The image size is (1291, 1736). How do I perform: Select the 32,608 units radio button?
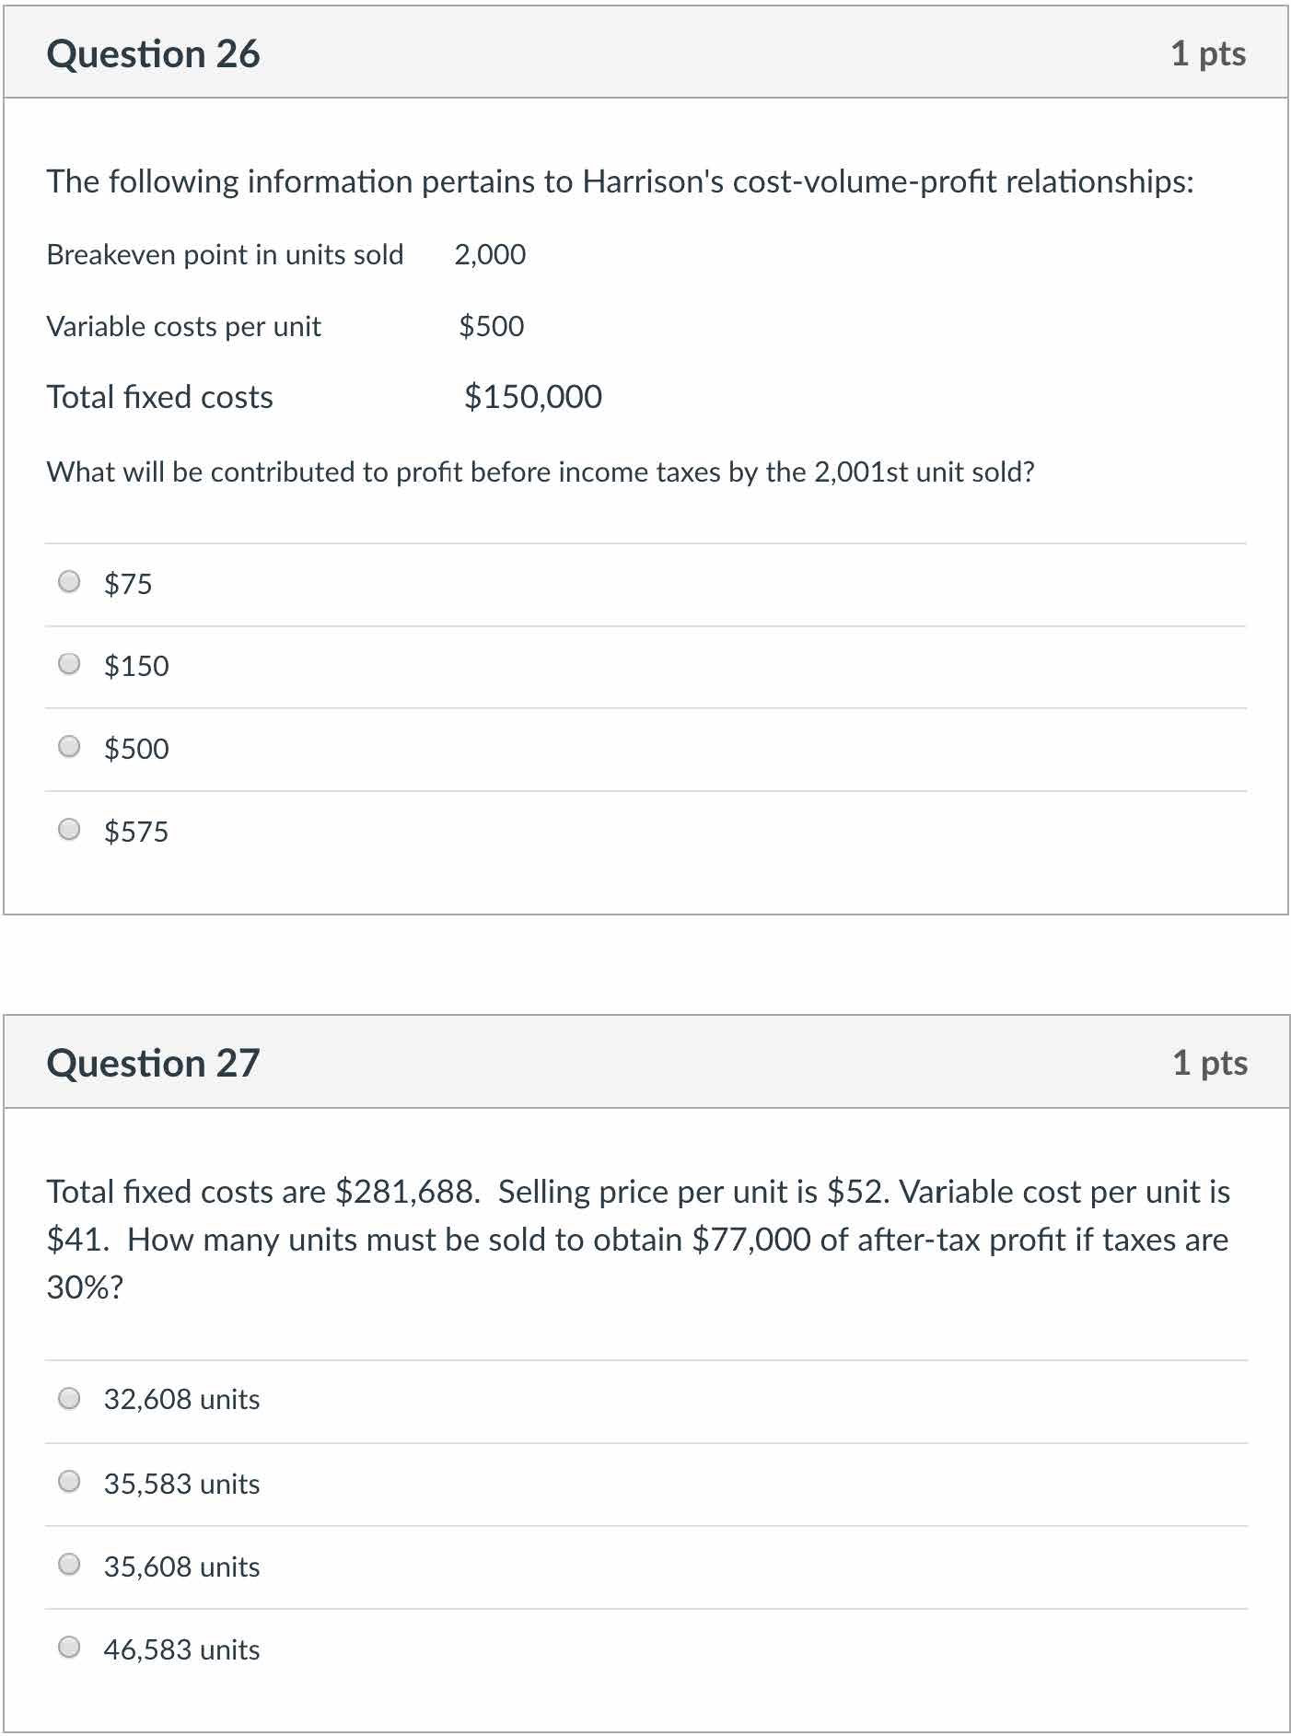click(69, 1399)
